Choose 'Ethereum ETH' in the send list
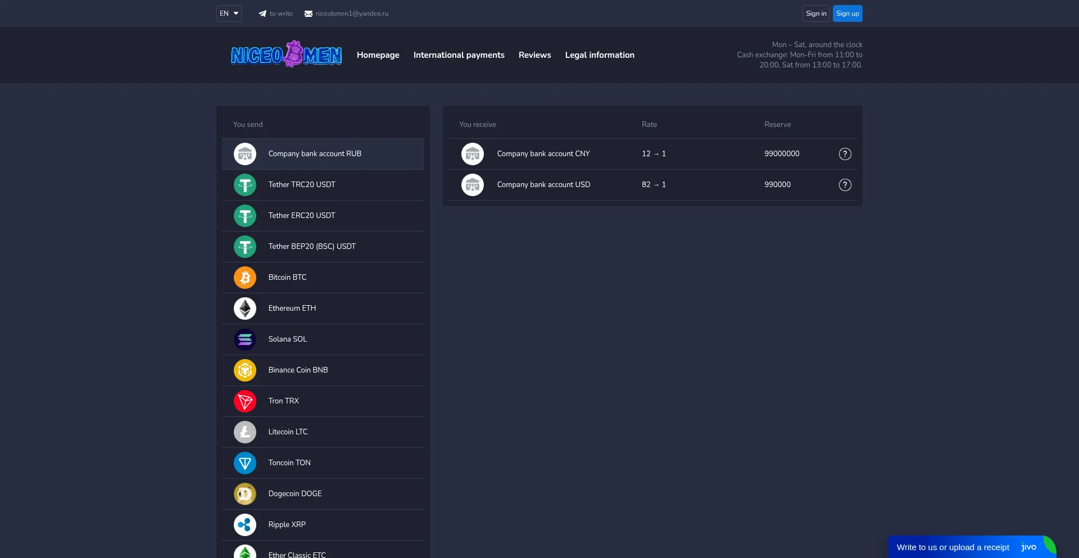Screen dimensions: 1079x558 point(323,309)
